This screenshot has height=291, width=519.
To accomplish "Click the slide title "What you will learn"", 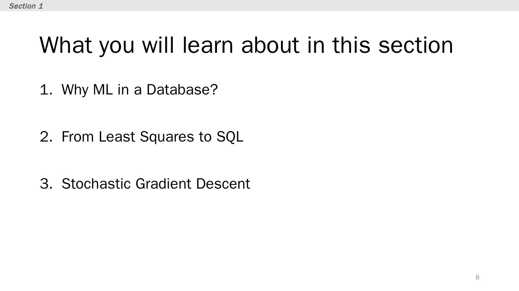I will click(246, 45).
